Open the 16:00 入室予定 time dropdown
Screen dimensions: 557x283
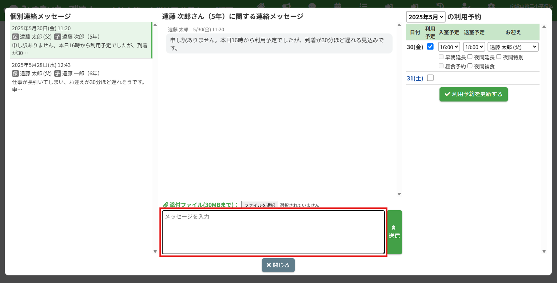(449, 47)
